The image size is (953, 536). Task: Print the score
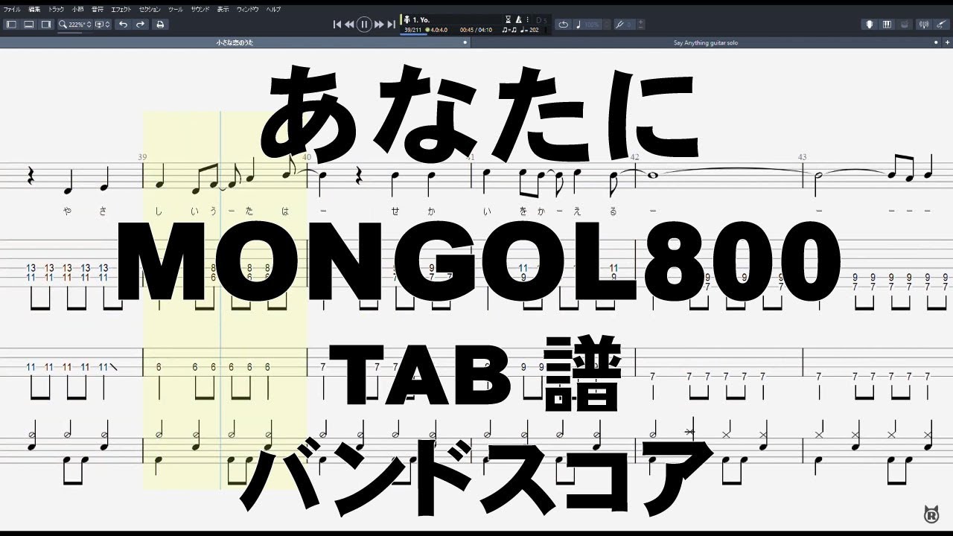[160, 25]
